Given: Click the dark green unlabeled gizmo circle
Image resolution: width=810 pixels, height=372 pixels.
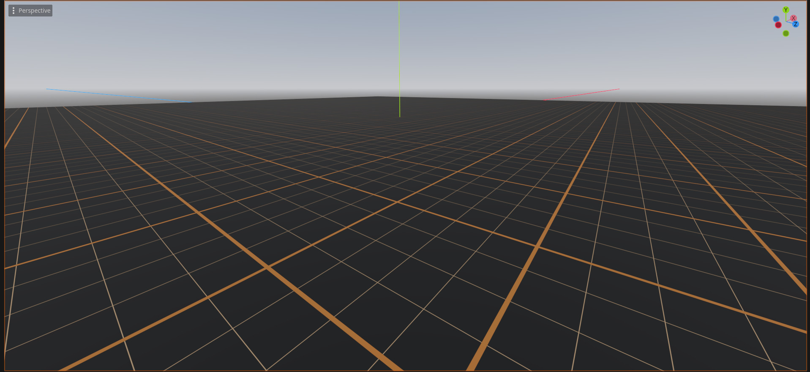Looking at the screenshot, I should tap(786, 33).
